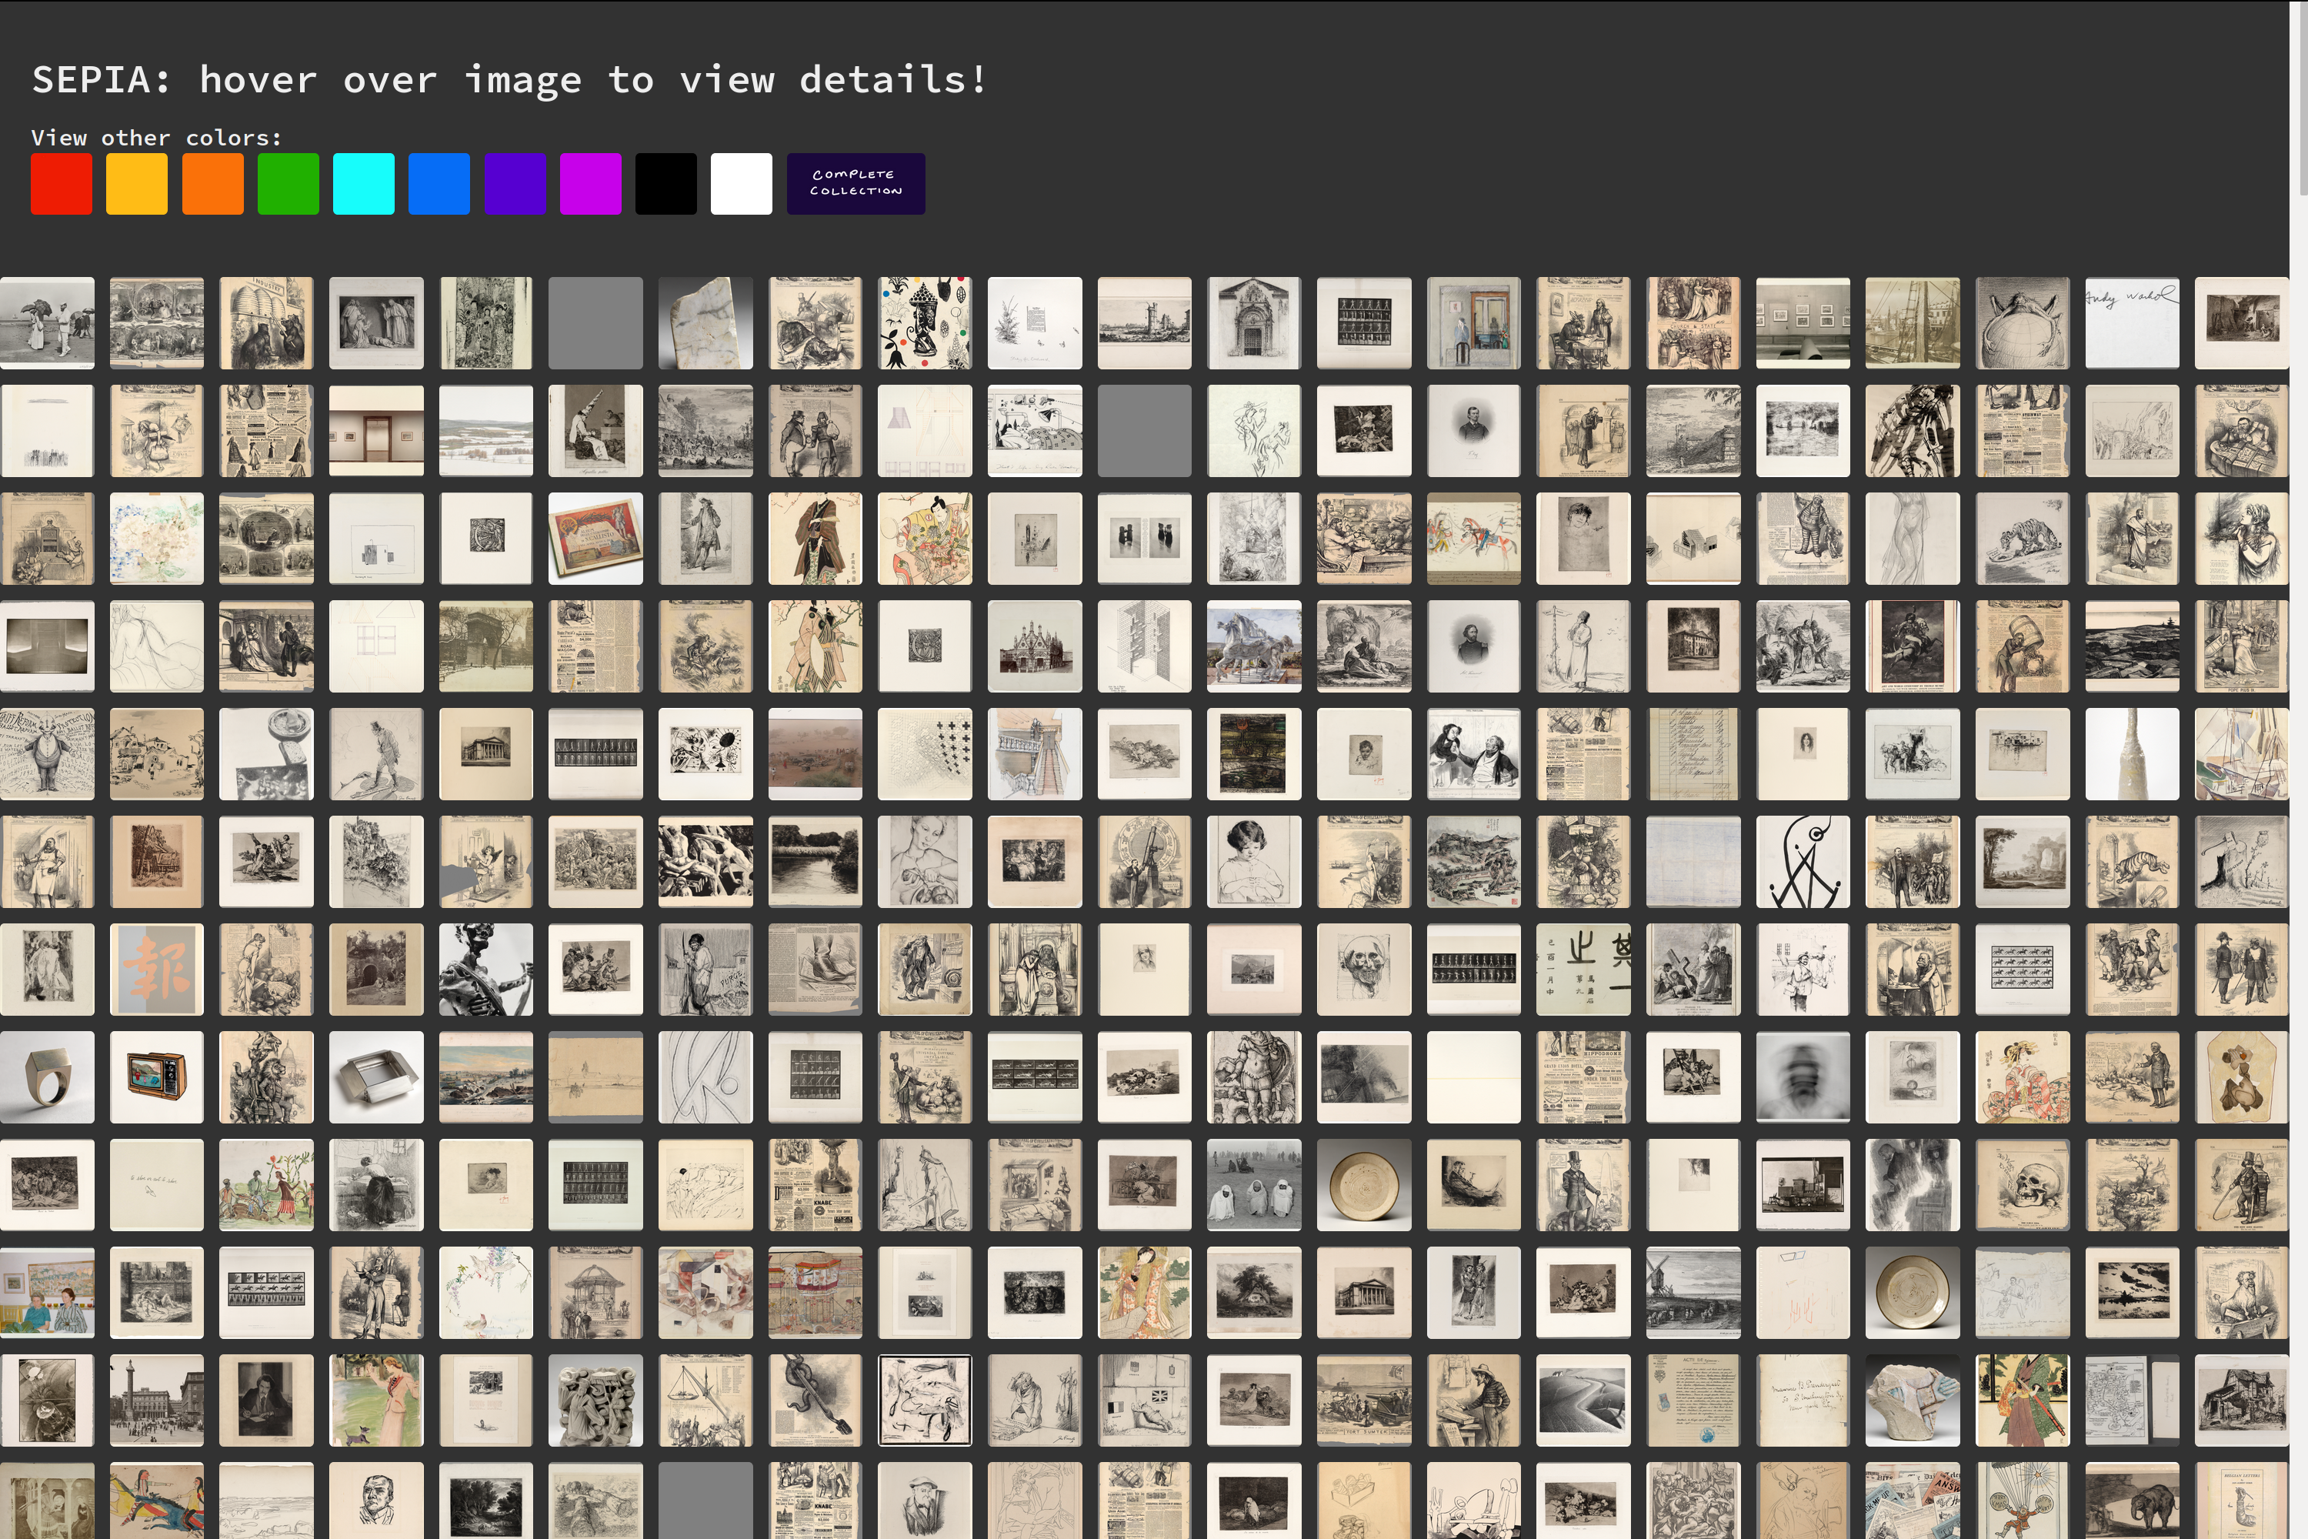Select the white-outlined abstract ink drawing thumbnail
The width and height of the screenshot is (2308, 1539).
pyautogui.click(x=925, y=1400)
